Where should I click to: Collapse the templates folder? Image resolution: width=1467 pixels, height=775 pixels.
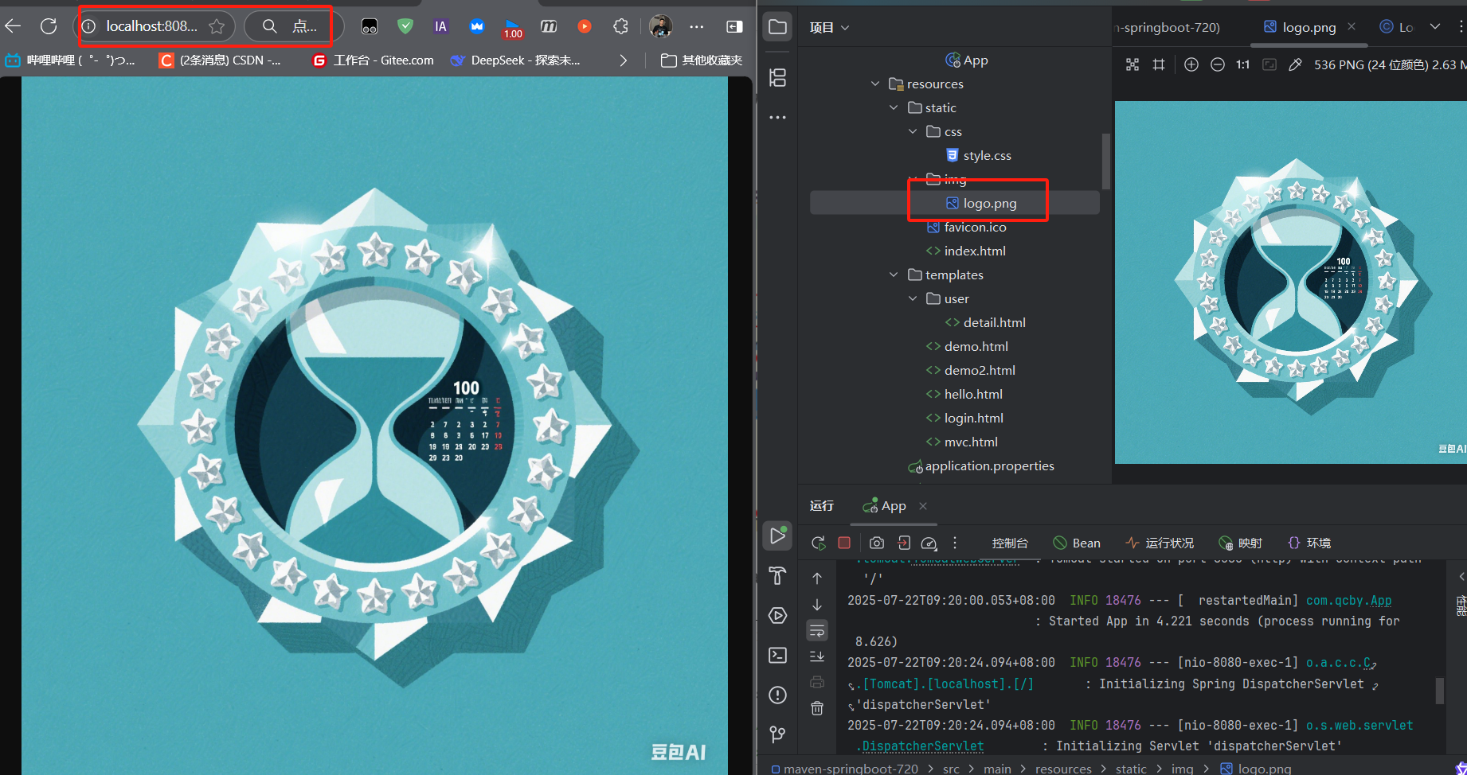pyautogui.click(x=894, y=275)
